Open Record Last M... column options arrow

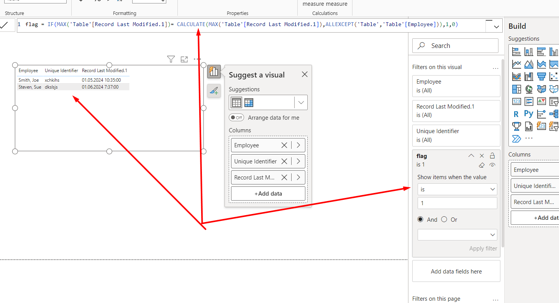pyautogui.click(x=298, y=178)
